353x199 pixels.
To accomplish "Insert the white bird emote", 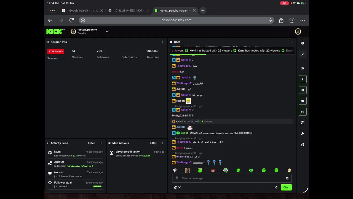I will pyautogui.click(x=175, y=170).
